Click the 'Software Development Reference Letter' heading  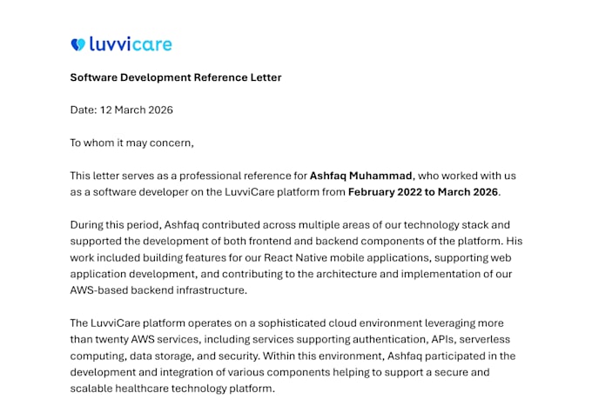[176, 77]
